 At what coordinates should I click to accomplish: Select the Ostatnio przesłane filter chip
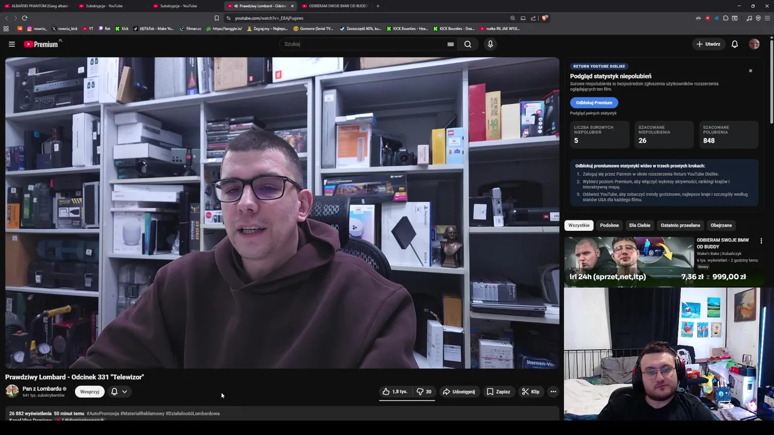(x=680, y=225)
